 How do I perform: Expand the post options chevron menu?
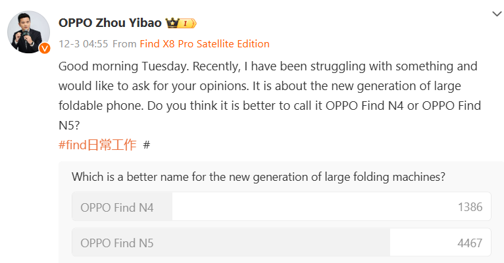[497, 14]
